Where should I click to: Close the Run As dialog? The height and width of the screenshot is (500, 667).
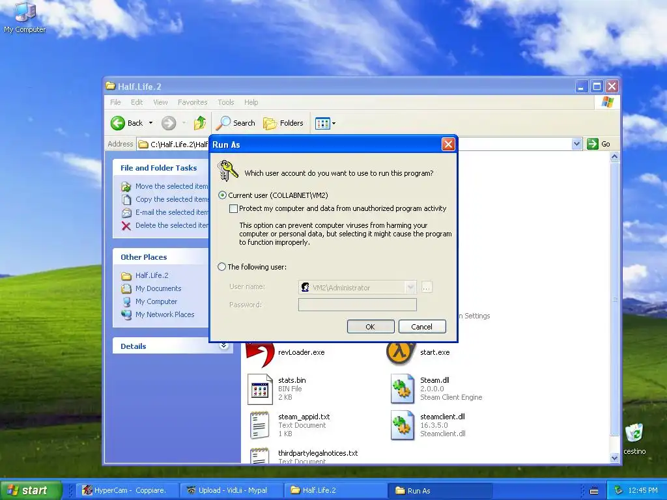pyautogui.click(x=448, y=145)
